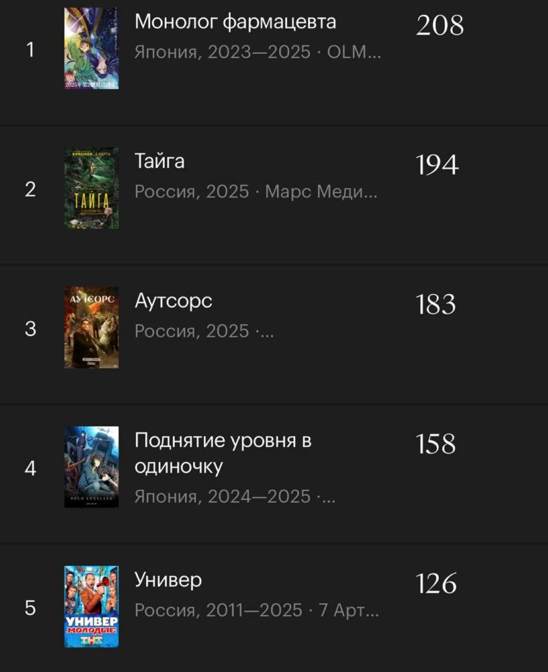Select the Россия, 2025 · Марс Меди… subtitle

pyautogui.click(x=256, y=192)
